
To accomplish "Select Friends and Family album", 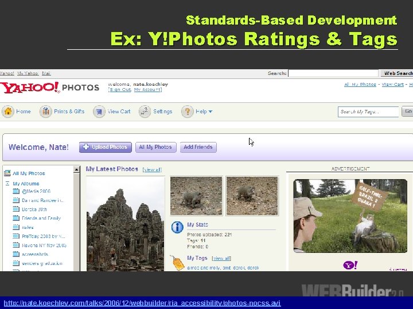I will (41, 218).
